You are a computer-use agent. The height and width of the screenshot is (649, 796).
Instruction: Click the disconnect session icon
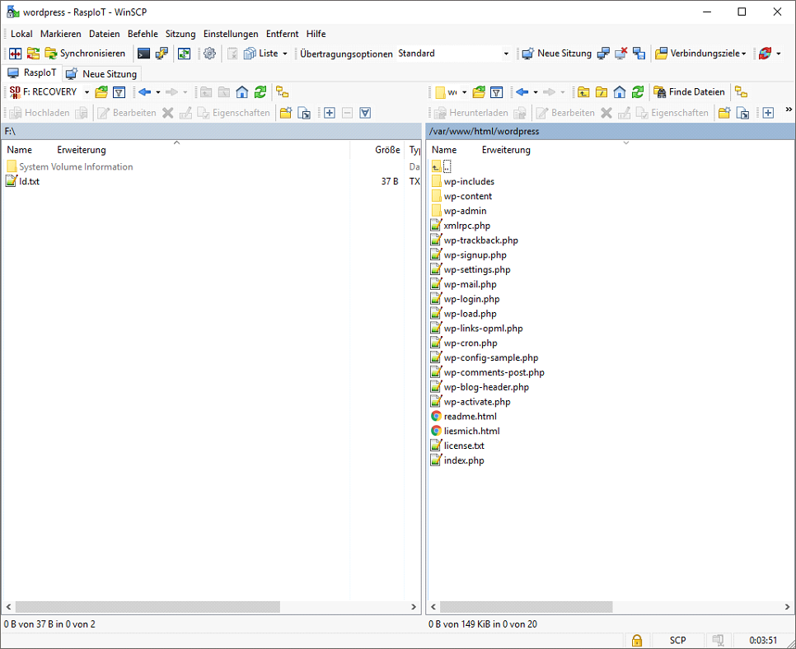pos(621,54)
